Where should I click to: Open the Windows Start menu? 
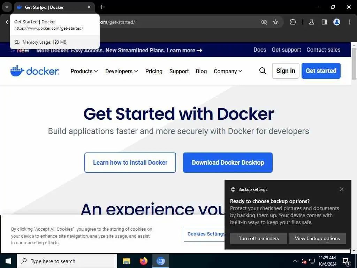(x=8, y=261)
